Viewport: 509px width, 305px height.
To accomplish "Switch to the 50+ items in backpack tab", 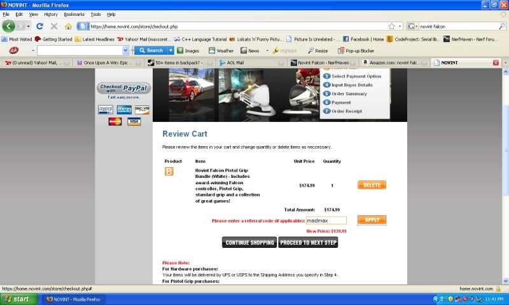I will pos(181,62).
